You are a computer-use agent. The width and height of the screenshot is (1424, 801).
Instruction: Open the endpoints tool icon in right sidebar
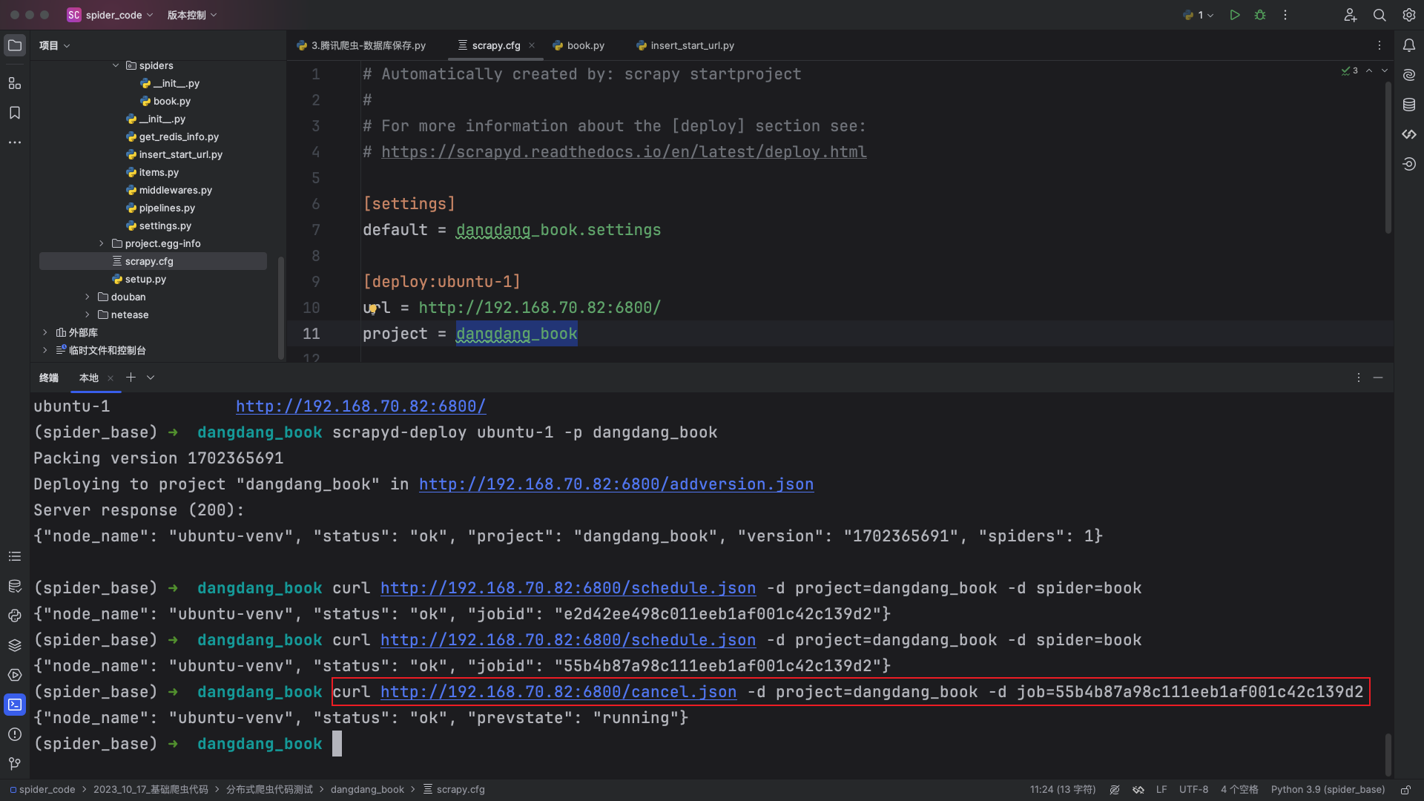(1409, 134)
